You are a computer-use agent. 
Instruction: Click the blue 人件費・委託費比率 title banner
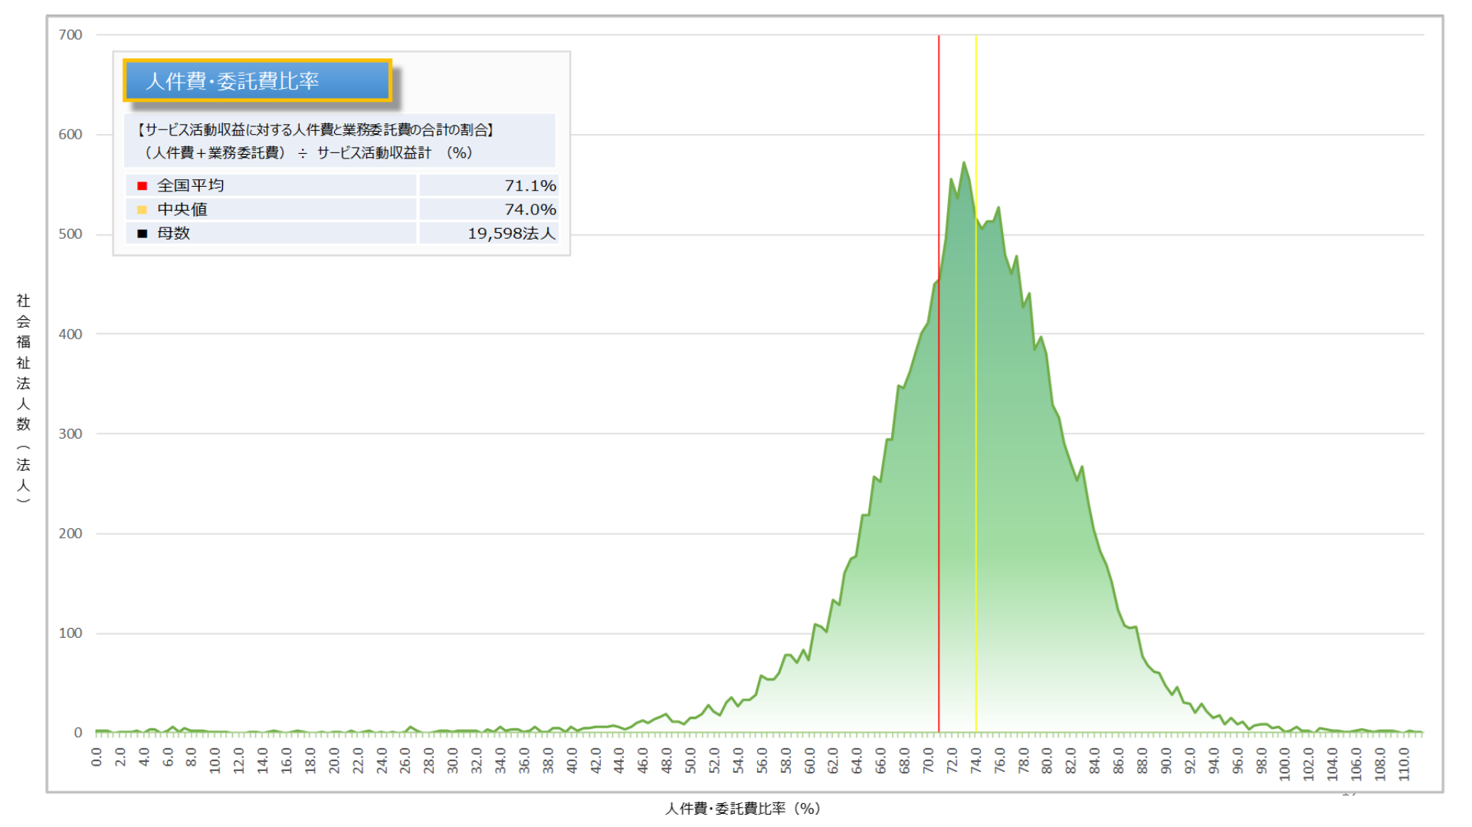click(257, 80)
